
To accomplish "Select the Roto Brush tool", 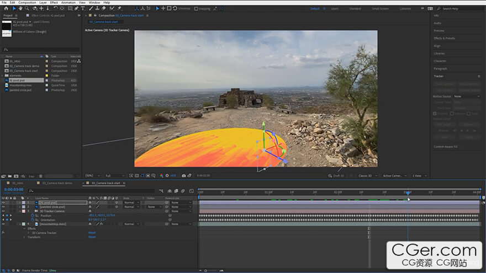I will point(112,8).
